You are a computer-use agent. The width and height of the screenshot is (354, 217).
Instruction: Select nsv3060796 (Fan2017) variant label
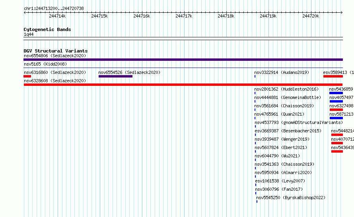pos(279,189)
